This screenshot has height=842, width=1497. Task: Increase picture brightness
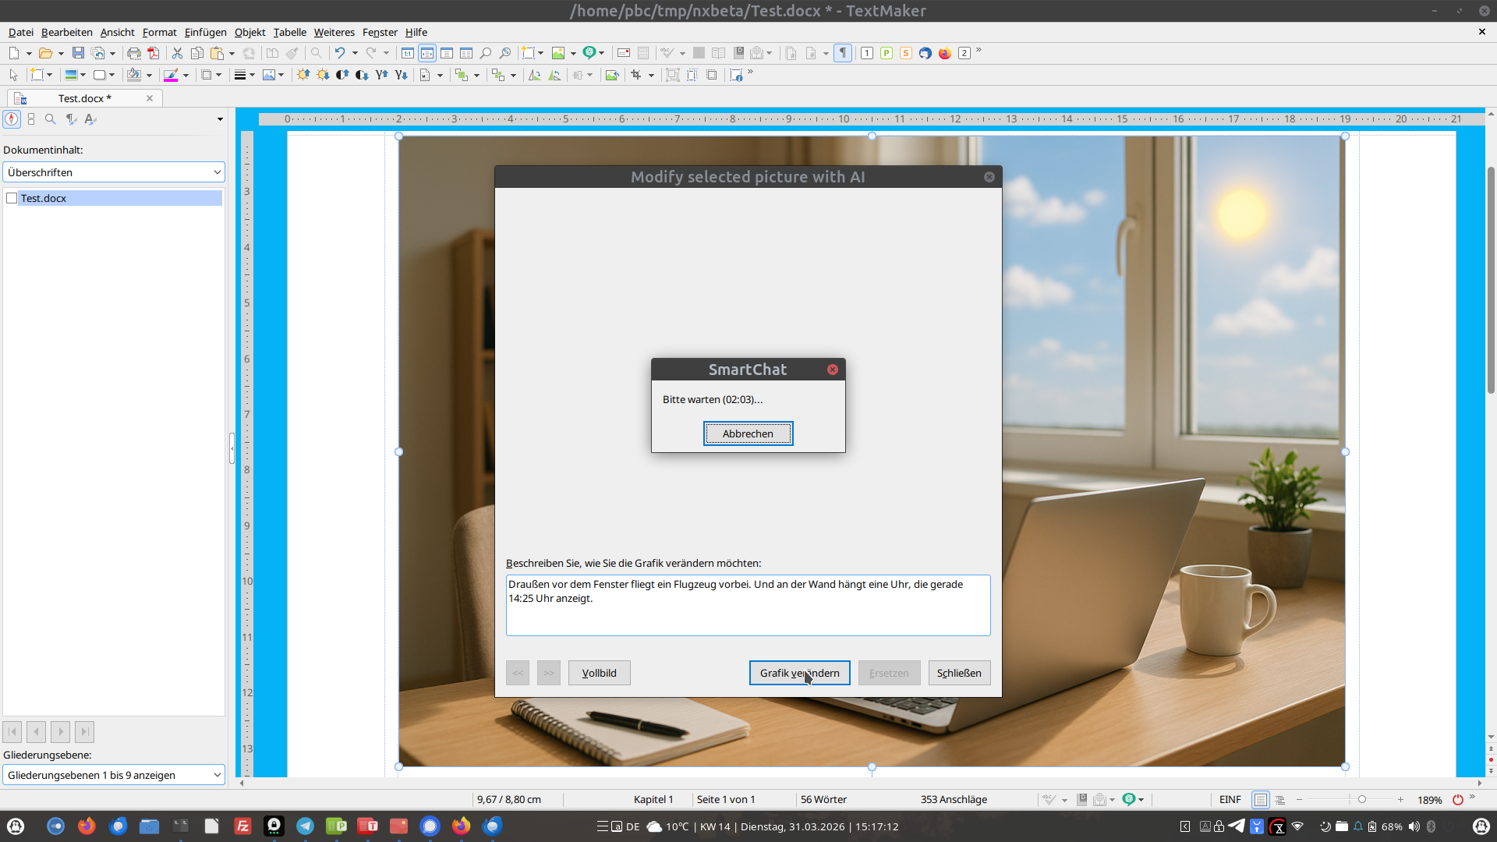point(303,75)
